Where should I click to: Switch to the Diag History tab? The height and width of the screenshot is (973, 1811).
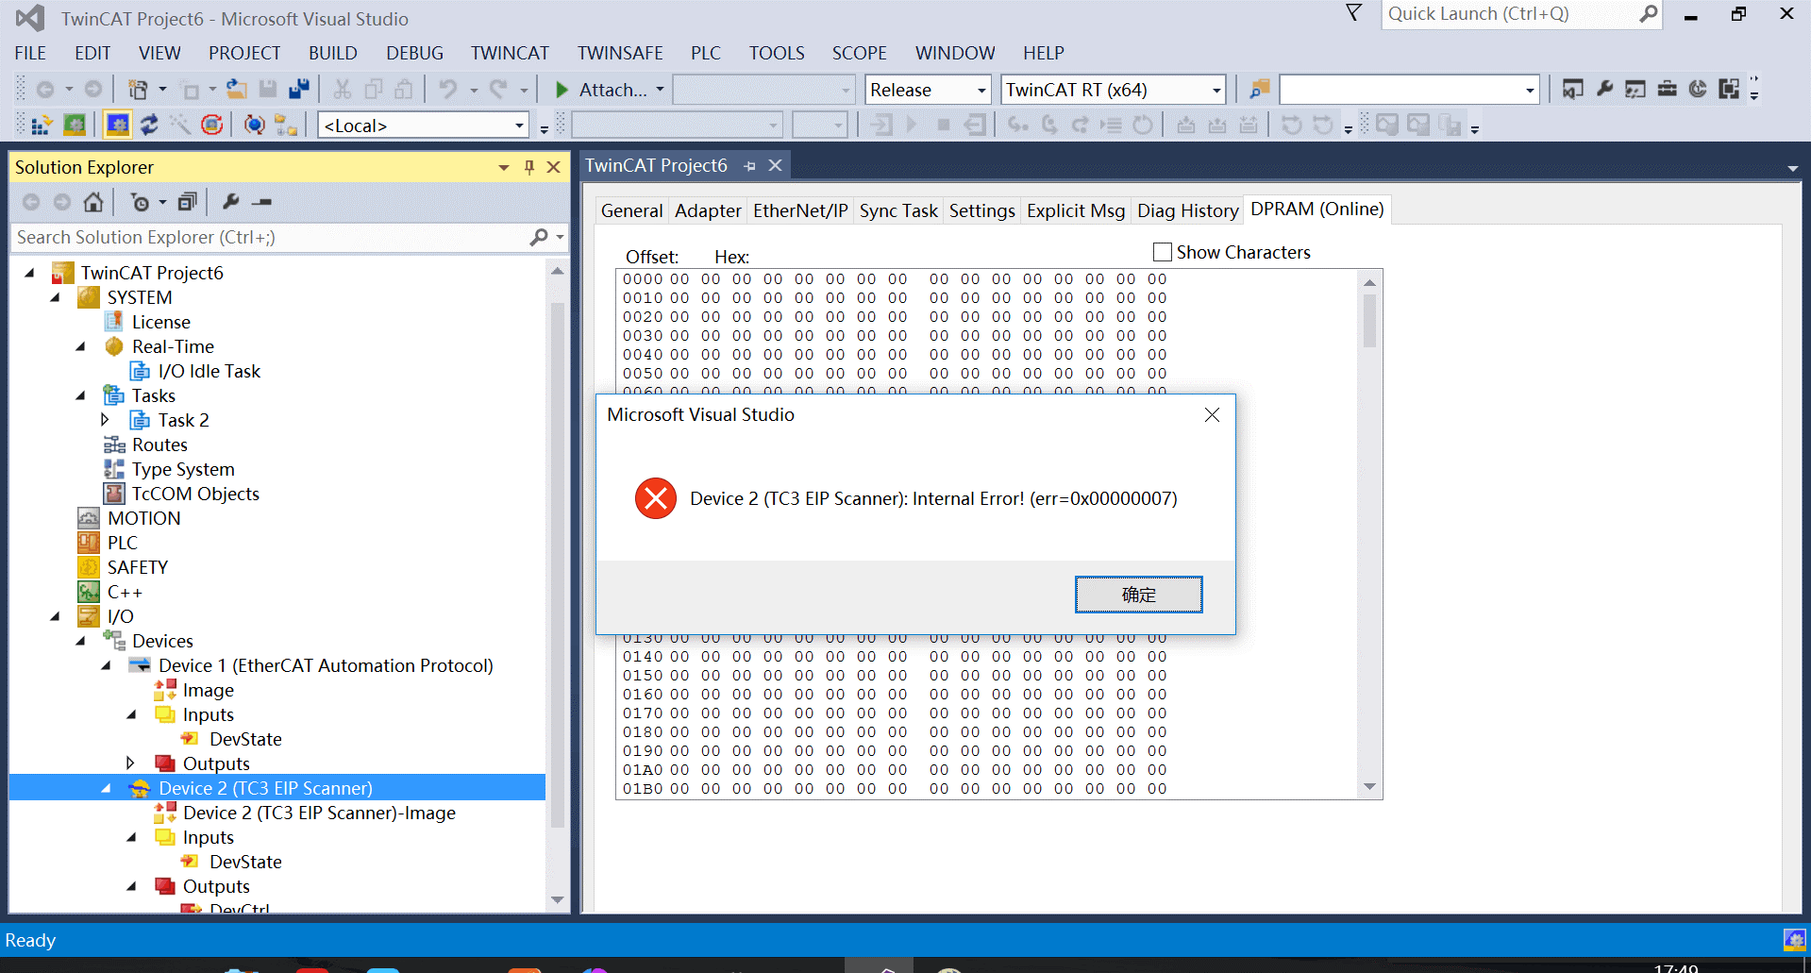[1187, 210]
